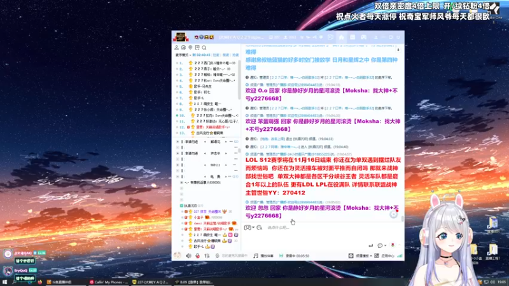
Task: Toggle the red microphone mute icon
Action: [198, 256]
